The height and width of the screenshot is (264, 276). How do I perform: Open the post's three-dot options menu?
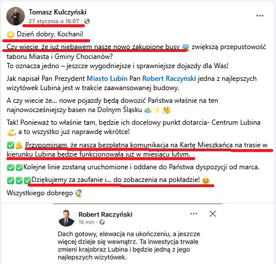260,16
